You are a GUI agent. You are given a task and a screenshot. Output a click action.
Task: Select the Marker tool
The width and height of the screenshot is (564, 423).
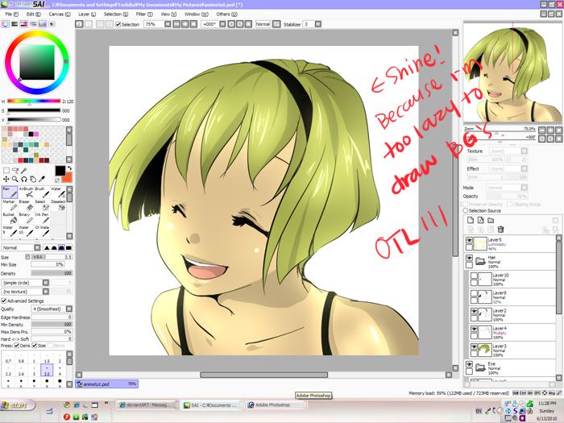pyautogui.click(x=10, y=205)
